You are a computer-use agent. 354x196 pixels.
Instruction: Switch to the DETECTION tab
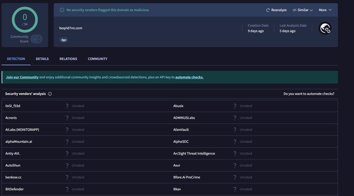point(16,59)
